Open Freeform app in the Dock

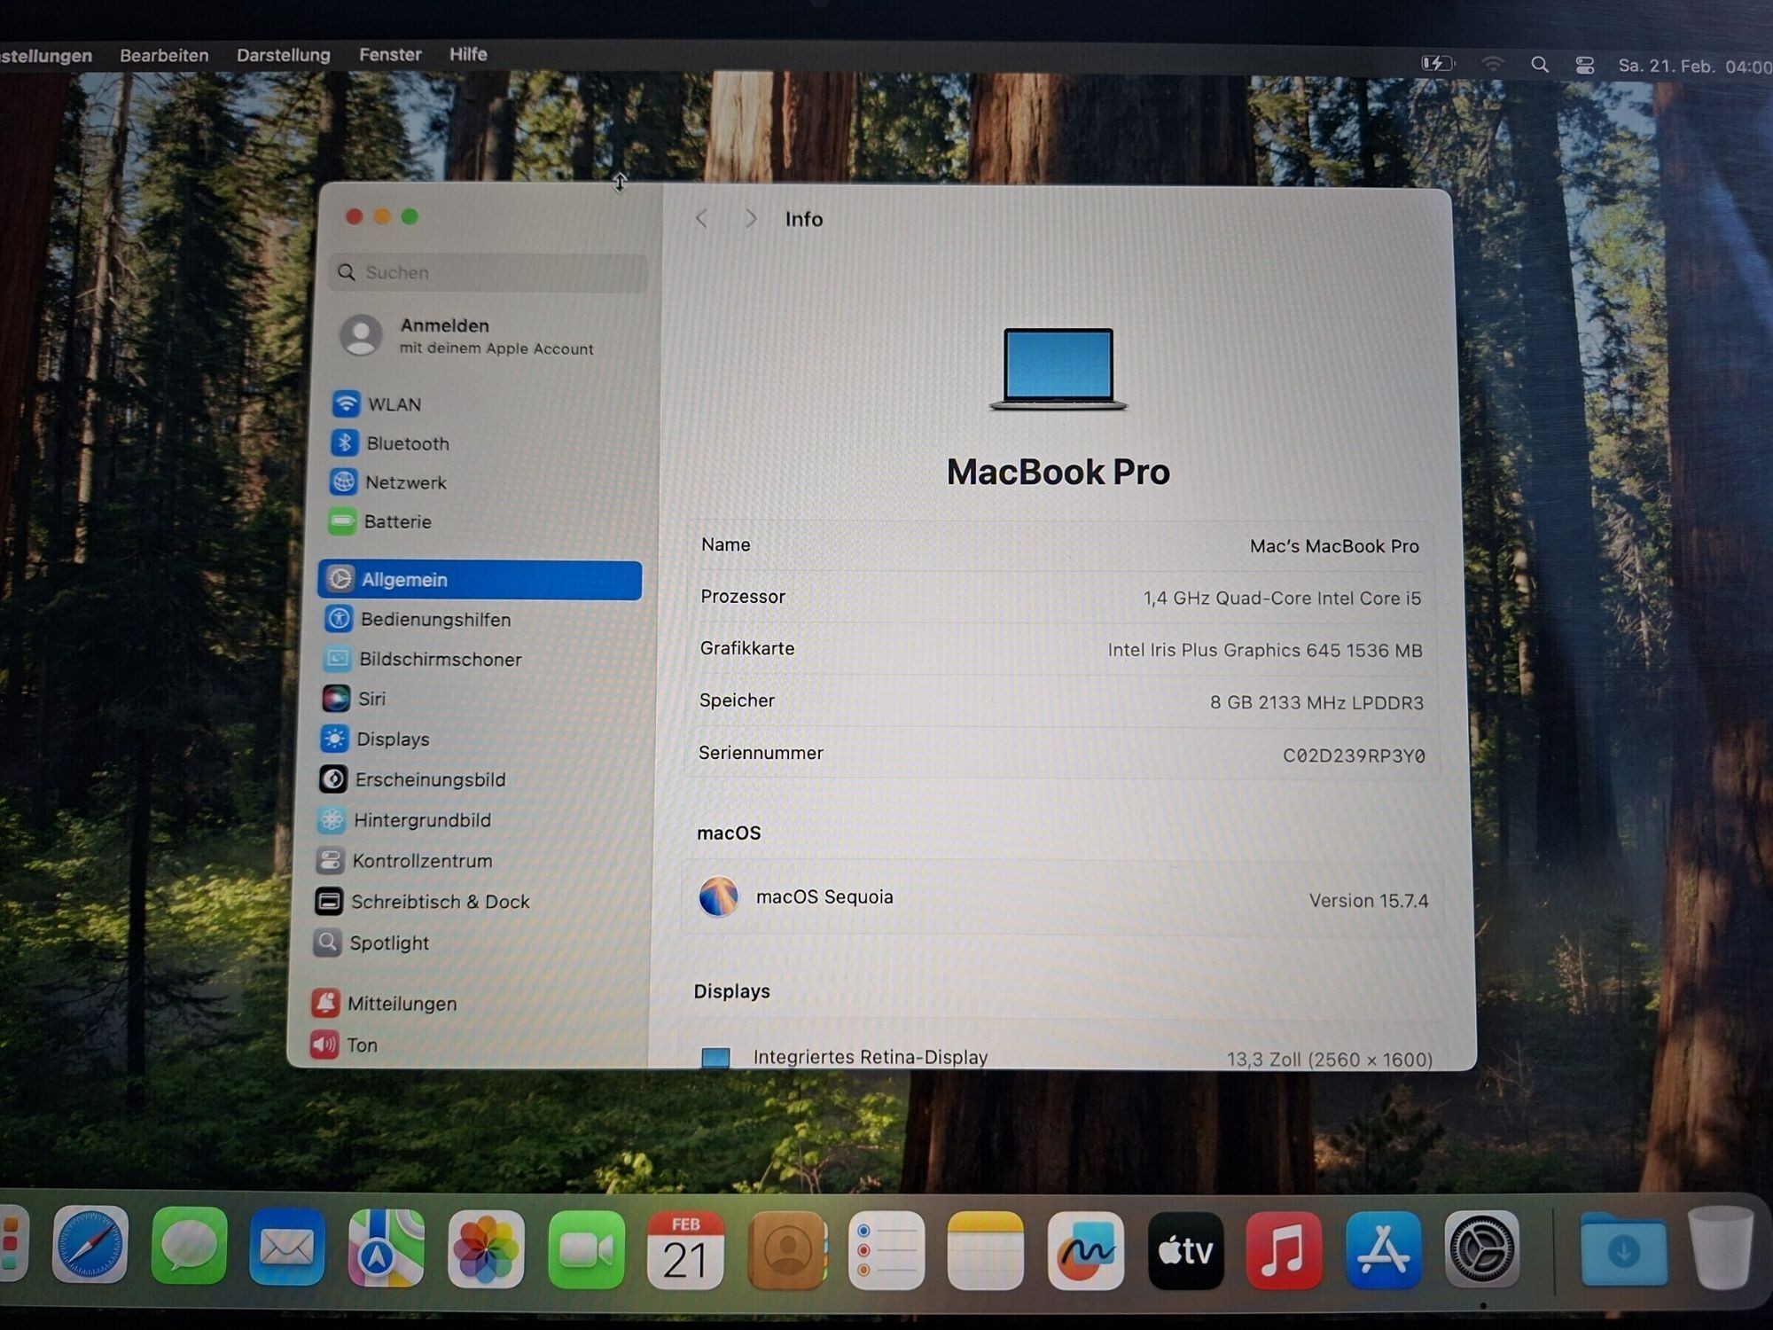[1085, 1250]
